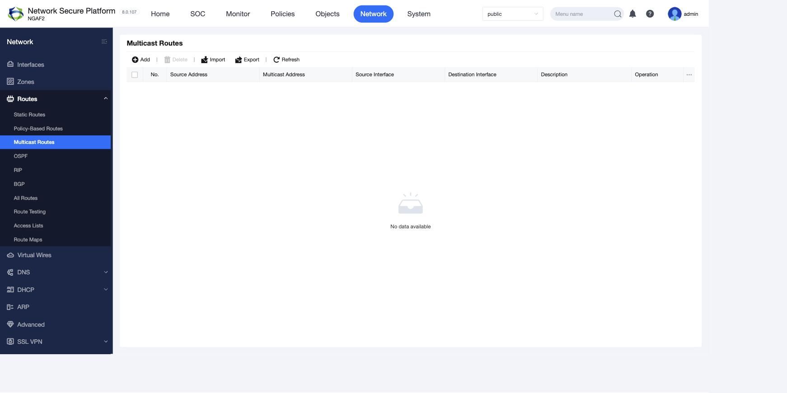Select the Network tab
The width and height of the screenshot is (787, 393).
(374, 14)
